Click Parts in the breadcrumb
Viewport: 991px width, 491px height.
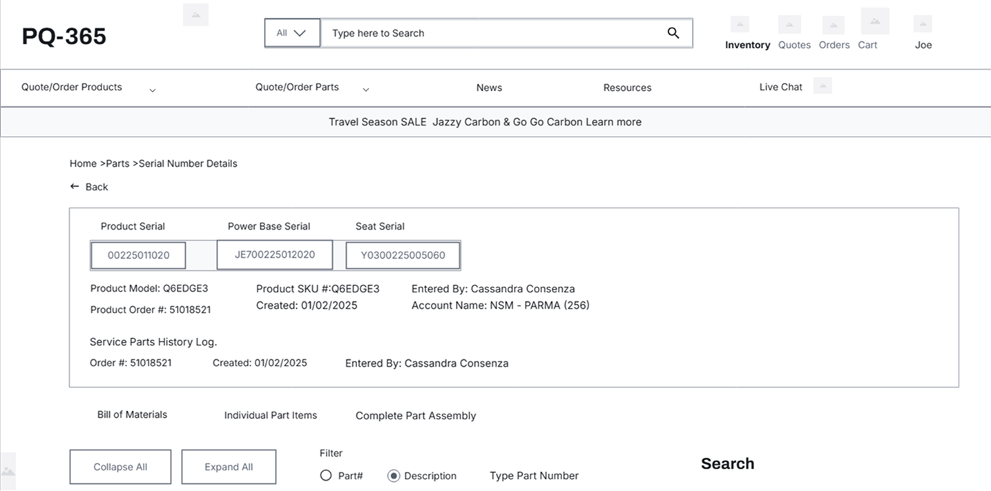point(117,163)
